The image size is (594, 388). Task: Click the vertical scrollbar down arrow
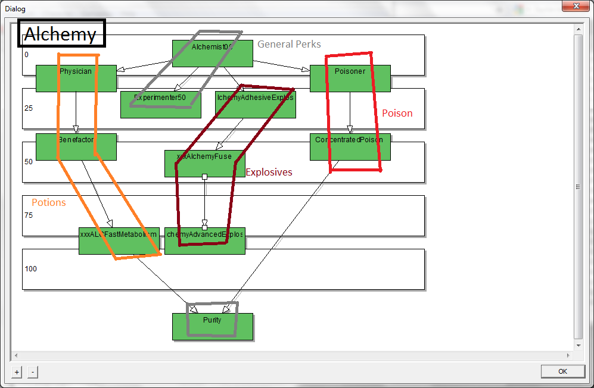(x=578, y=345)
